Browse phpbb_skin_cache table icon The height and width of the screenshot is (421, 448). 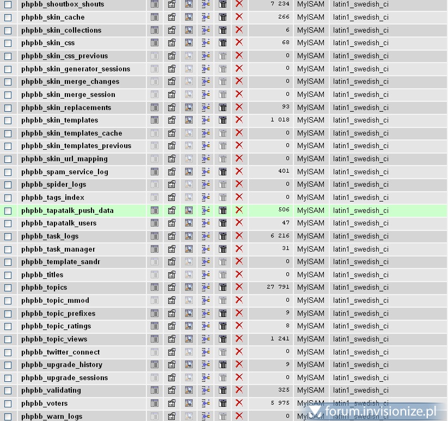[154, 17]
